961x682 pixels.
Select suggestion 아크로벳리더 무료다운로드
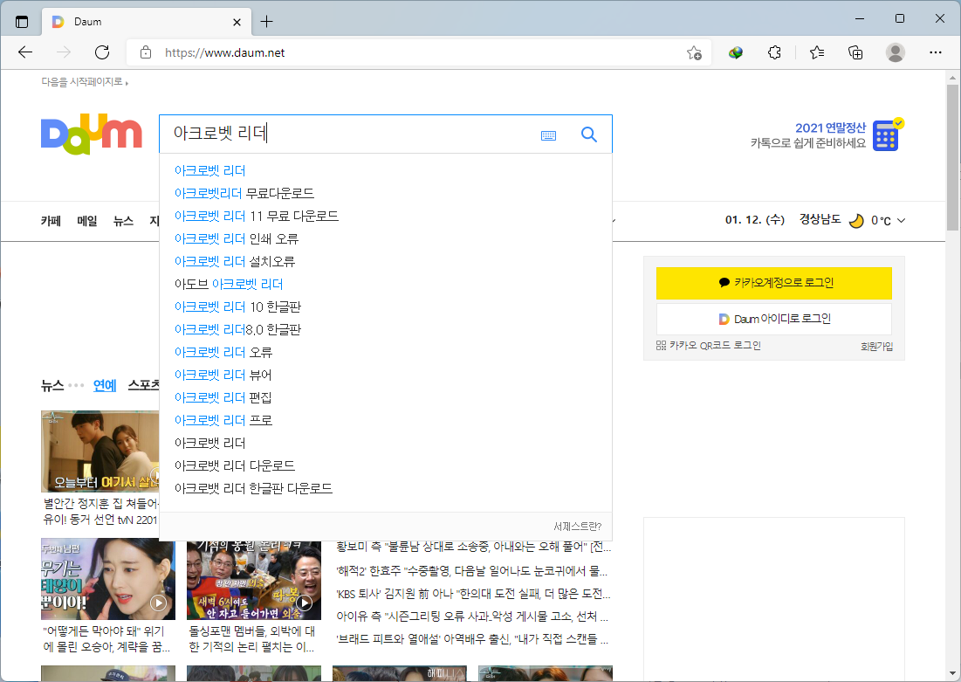point(244,193)
